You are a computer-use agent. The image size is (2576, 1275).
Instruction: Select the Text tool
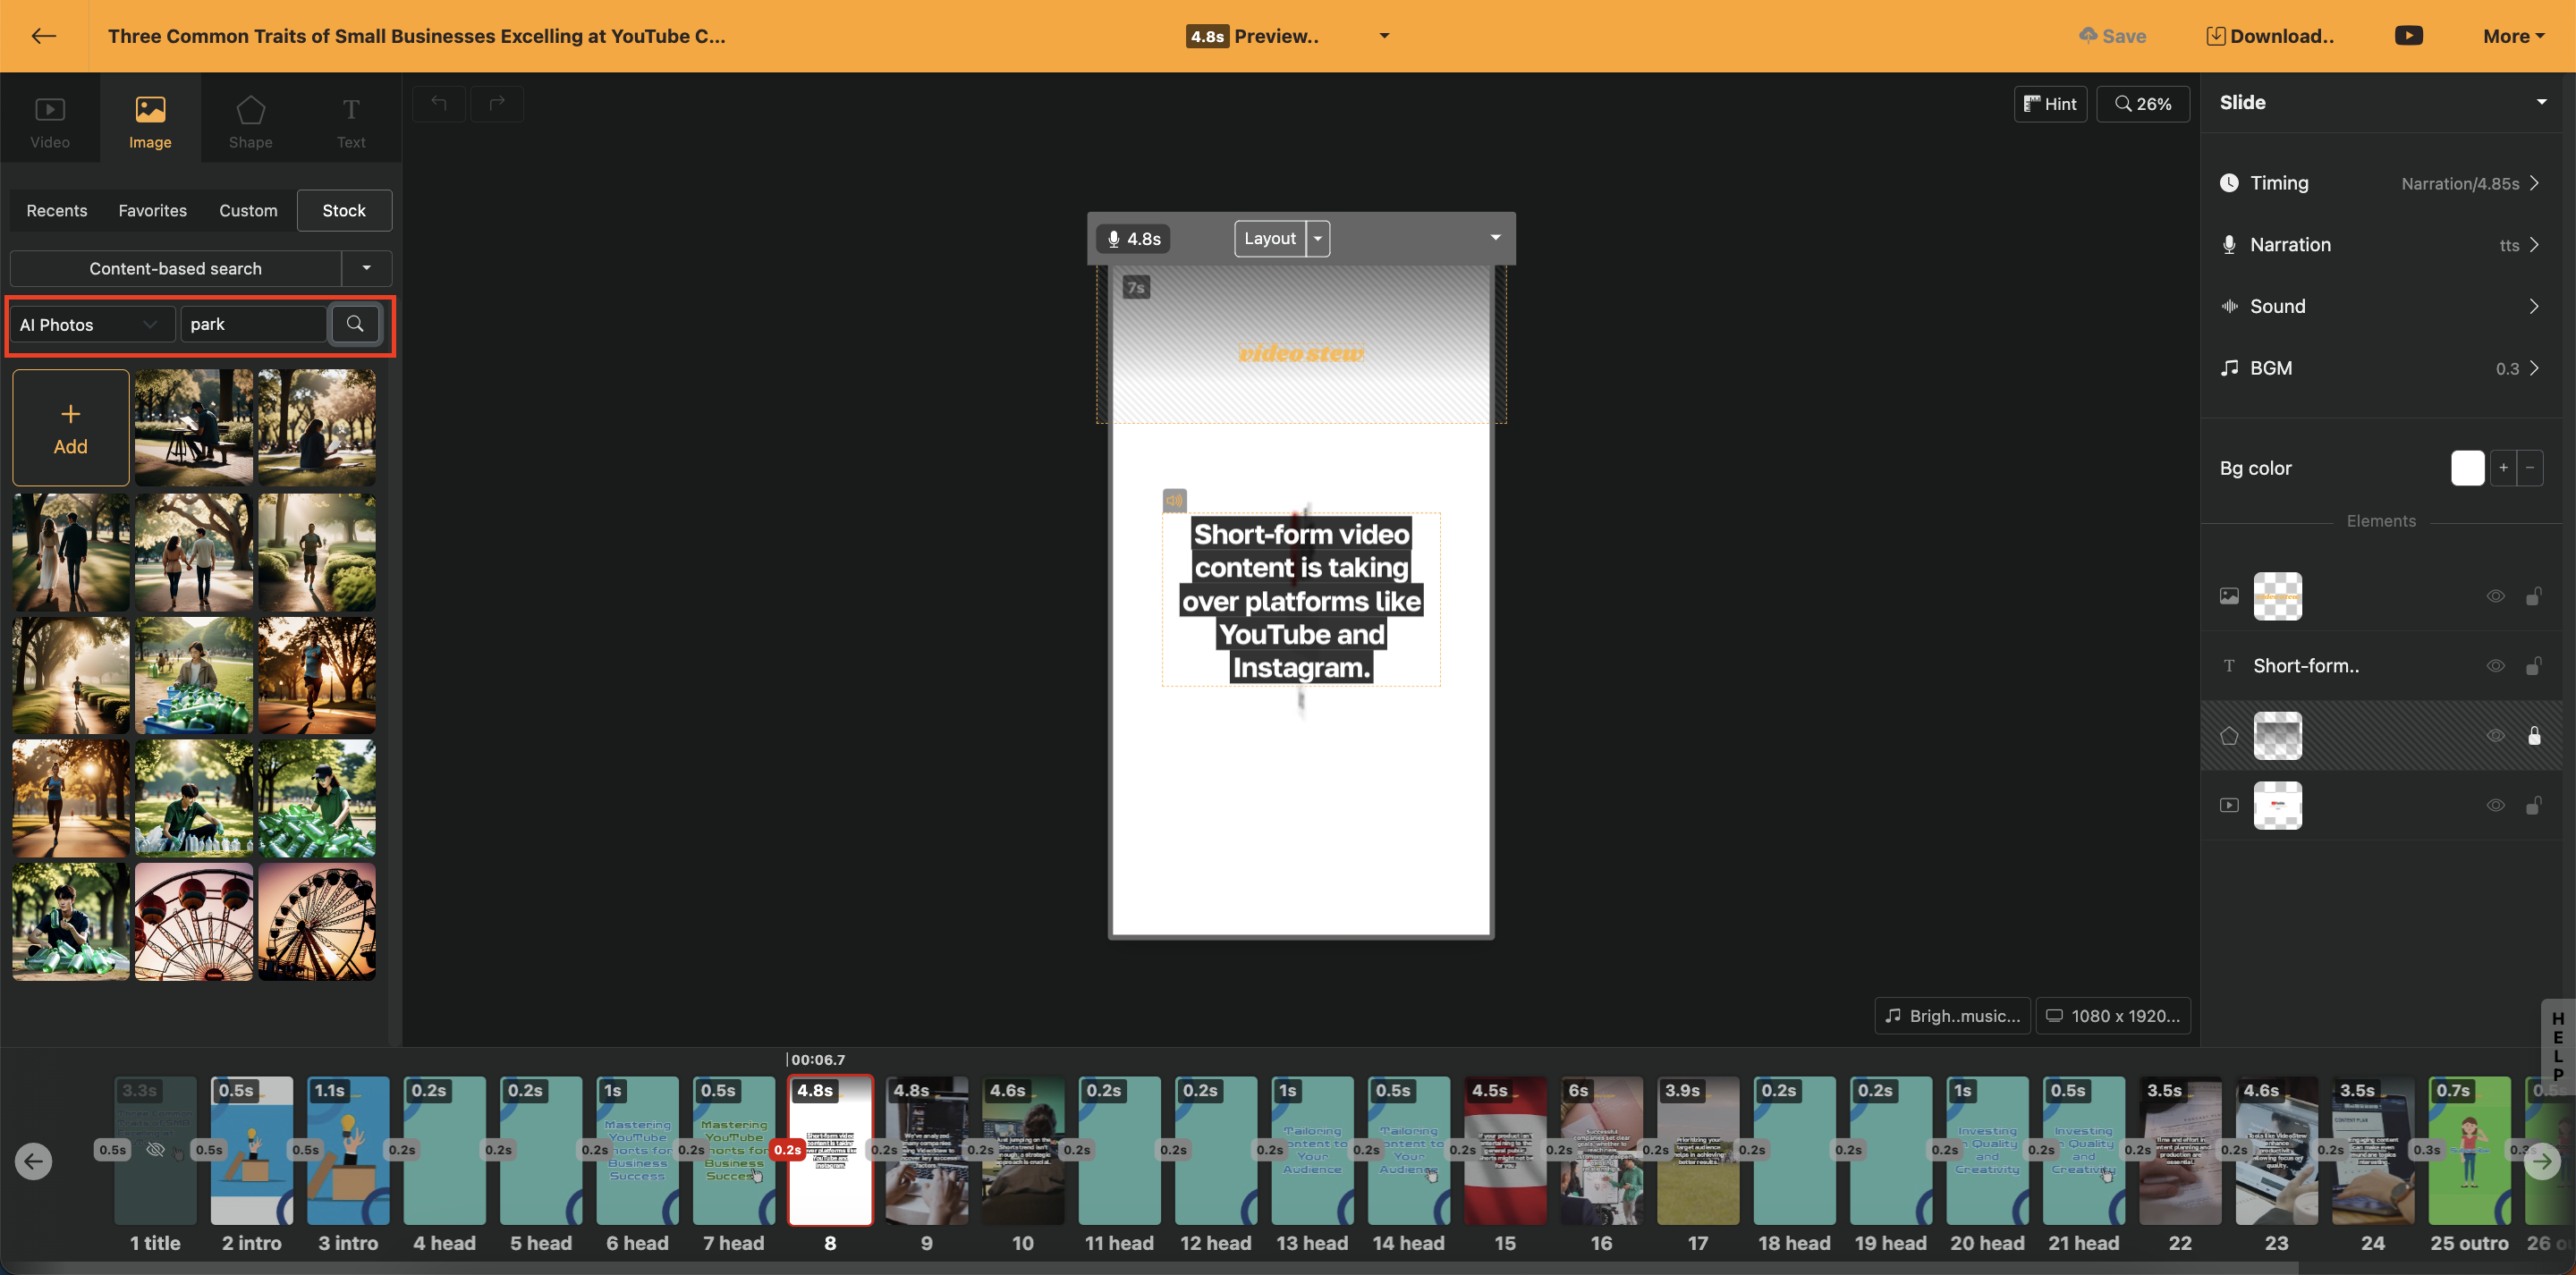tap(350, 121)
